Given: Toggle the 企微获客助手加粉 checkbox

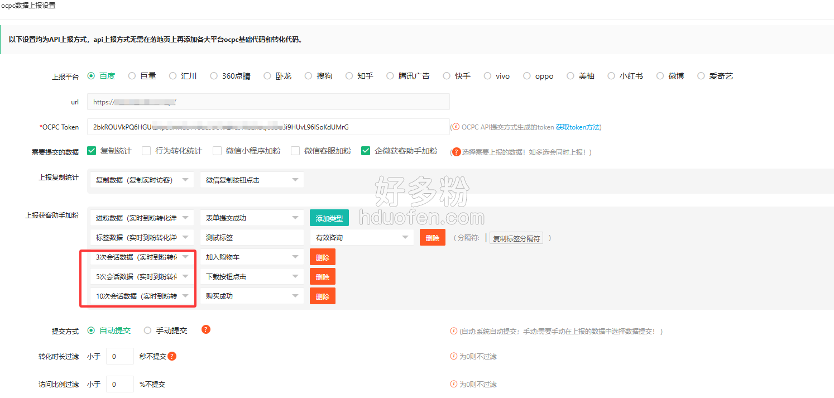Looking at the screenshot, I should (366, 151).
